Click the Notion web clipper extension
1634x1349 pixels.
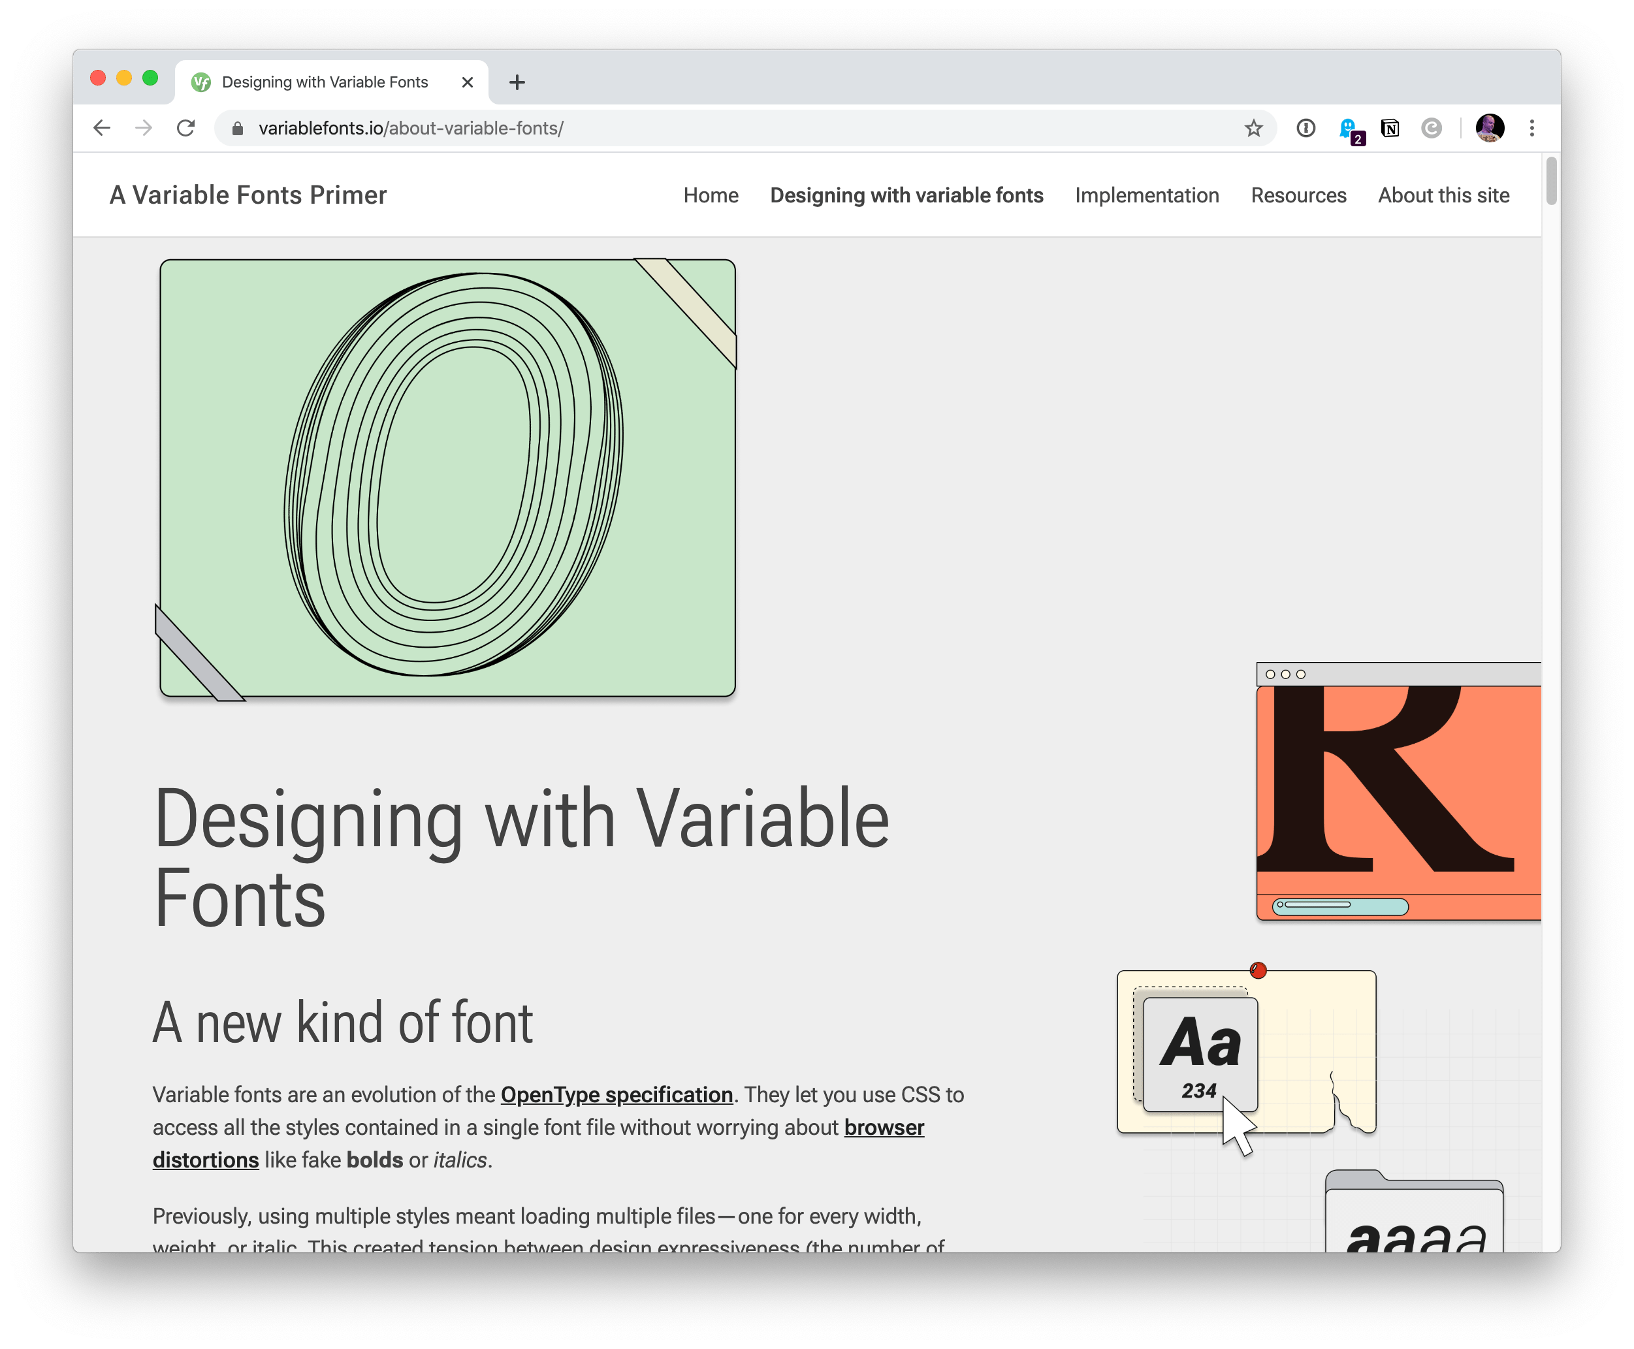coord(1390,128)
